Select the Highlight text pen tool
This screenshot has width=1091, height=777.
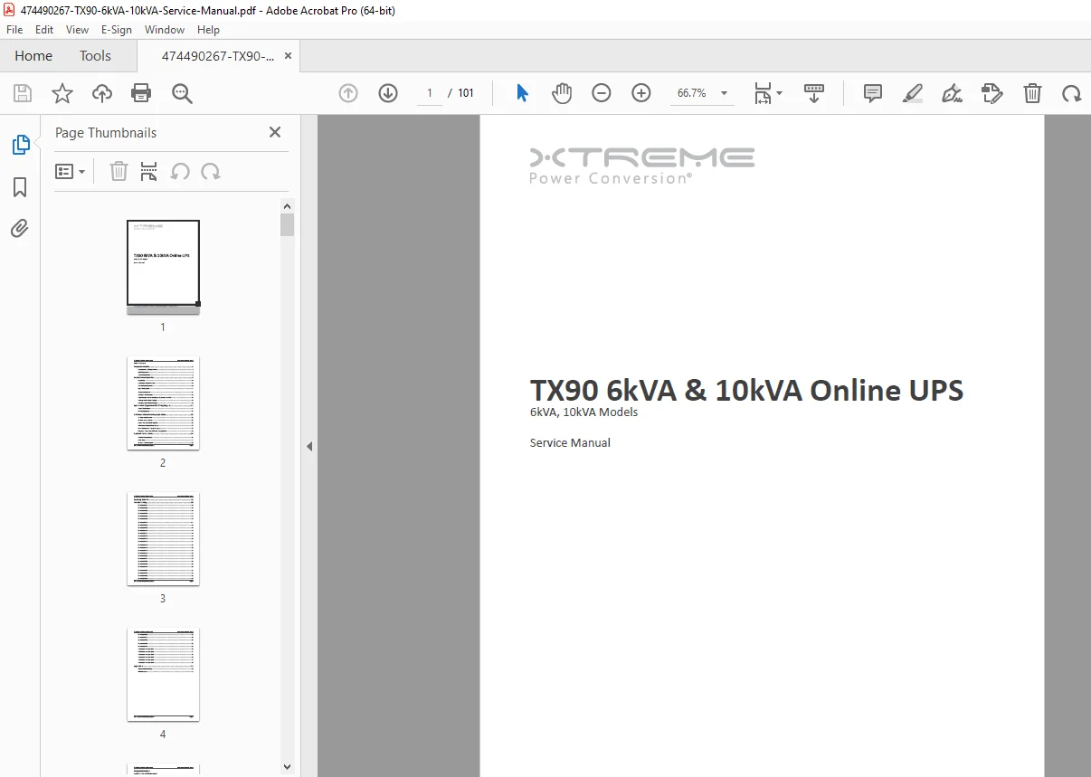[x=913, y=93]
